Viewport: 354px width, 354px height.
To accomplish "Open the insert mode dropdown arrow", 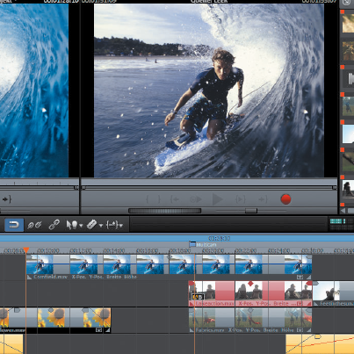I will pyautogui.click(x=120, y=226).
